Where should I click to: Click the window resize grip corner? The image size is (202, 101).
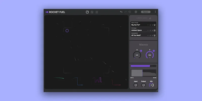(x=157, y=91)
